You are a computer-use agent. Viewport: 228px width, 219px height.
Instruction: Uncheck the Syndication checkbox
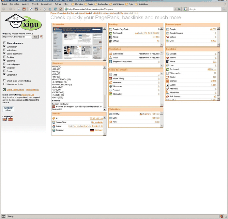click(4, 46)
